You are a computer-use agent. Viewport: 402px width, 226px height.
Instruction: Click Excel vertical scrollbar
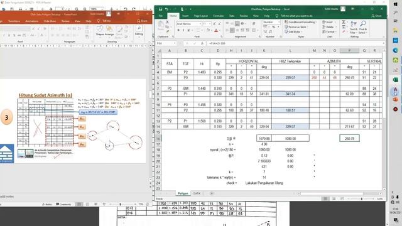(384, 121)
